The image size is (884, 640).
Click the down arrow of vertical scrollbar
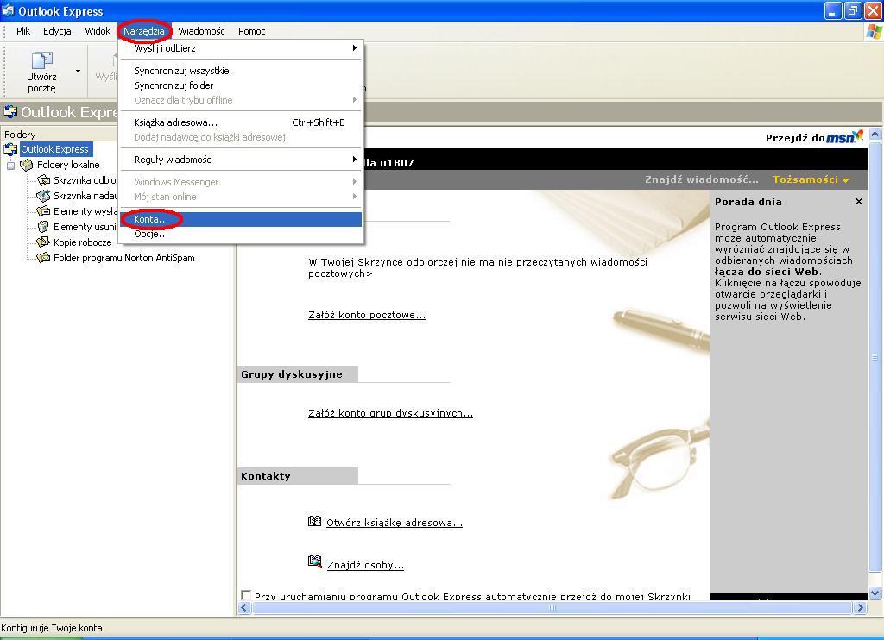pos(875,593)
